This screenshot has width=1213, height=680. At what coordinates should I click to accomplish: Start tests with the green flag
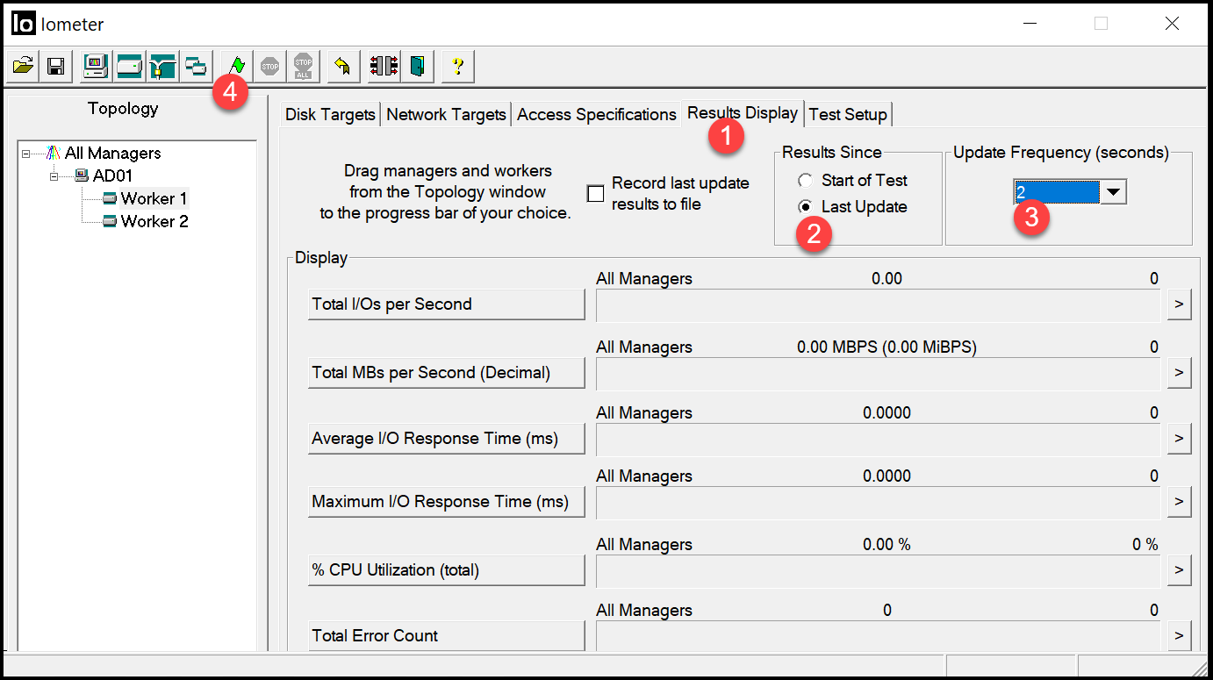pyautogui.click(x=237, y=66)
